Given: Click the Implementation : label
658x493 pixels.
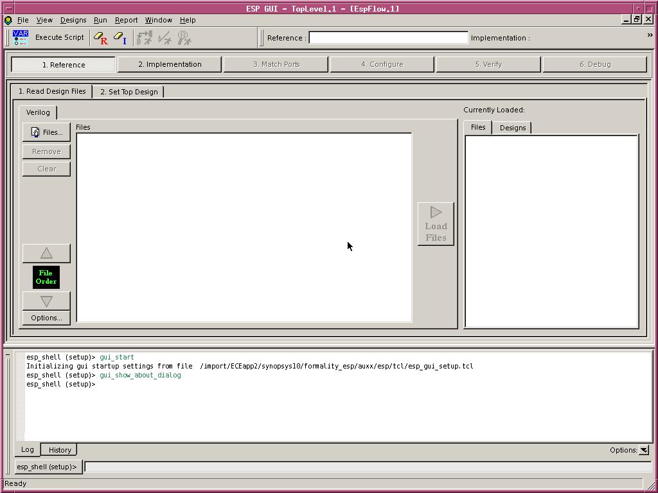Looking at the screenshot, I should click(x=500, y=38).
